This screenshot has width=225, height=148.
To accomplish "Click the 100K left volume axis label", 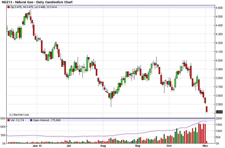I will click(3, 127).
